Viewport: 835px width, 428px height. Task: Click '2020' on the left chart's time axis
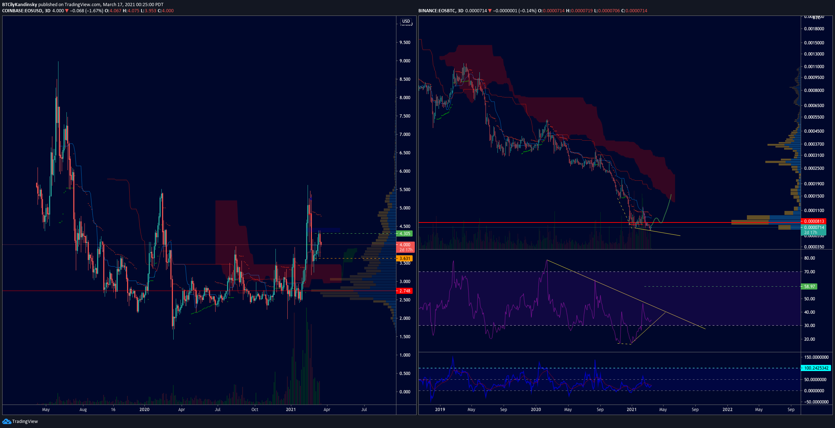coord(144,410)
